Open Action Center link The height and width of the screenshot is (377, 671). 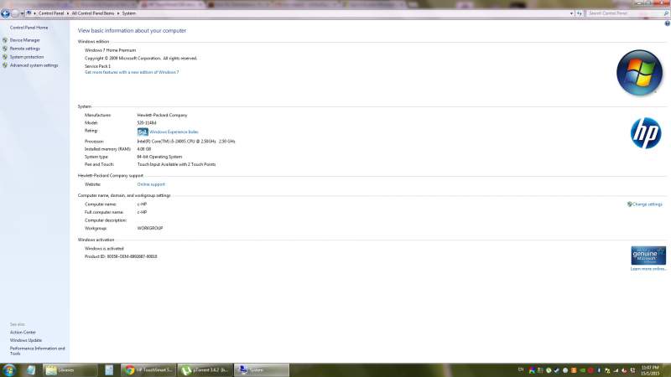click(23, 332)
